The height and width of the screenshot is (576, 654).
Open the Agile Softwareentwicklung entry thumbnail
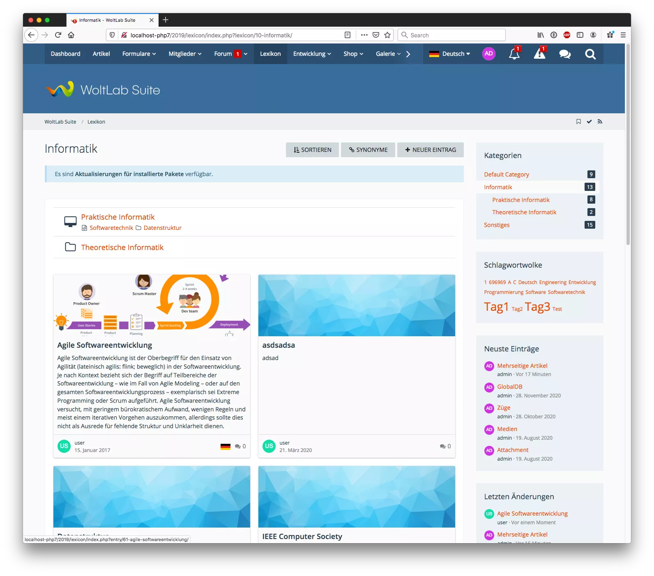click(x=152, y=305)
